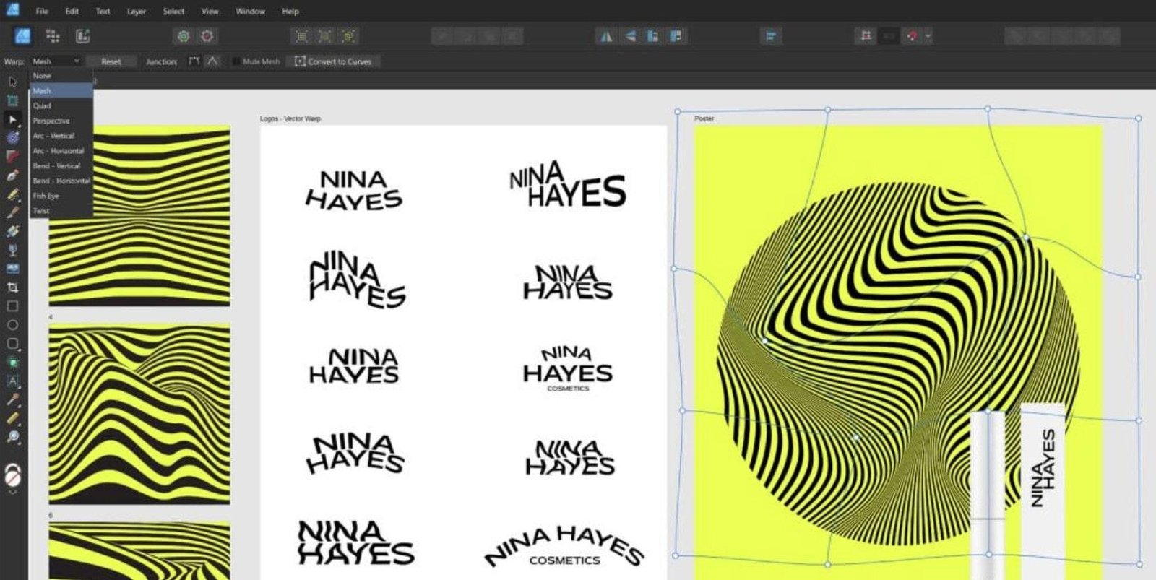This screenshot has width=1156, height=580.
Task: Rotate selection clockwise
Action: (x=676, y=36)
